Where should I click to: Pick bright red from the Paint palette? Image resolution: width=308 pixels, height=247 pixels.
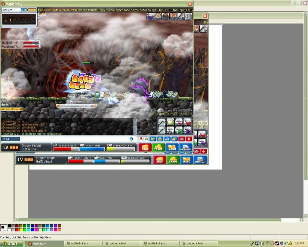point(17,230)
